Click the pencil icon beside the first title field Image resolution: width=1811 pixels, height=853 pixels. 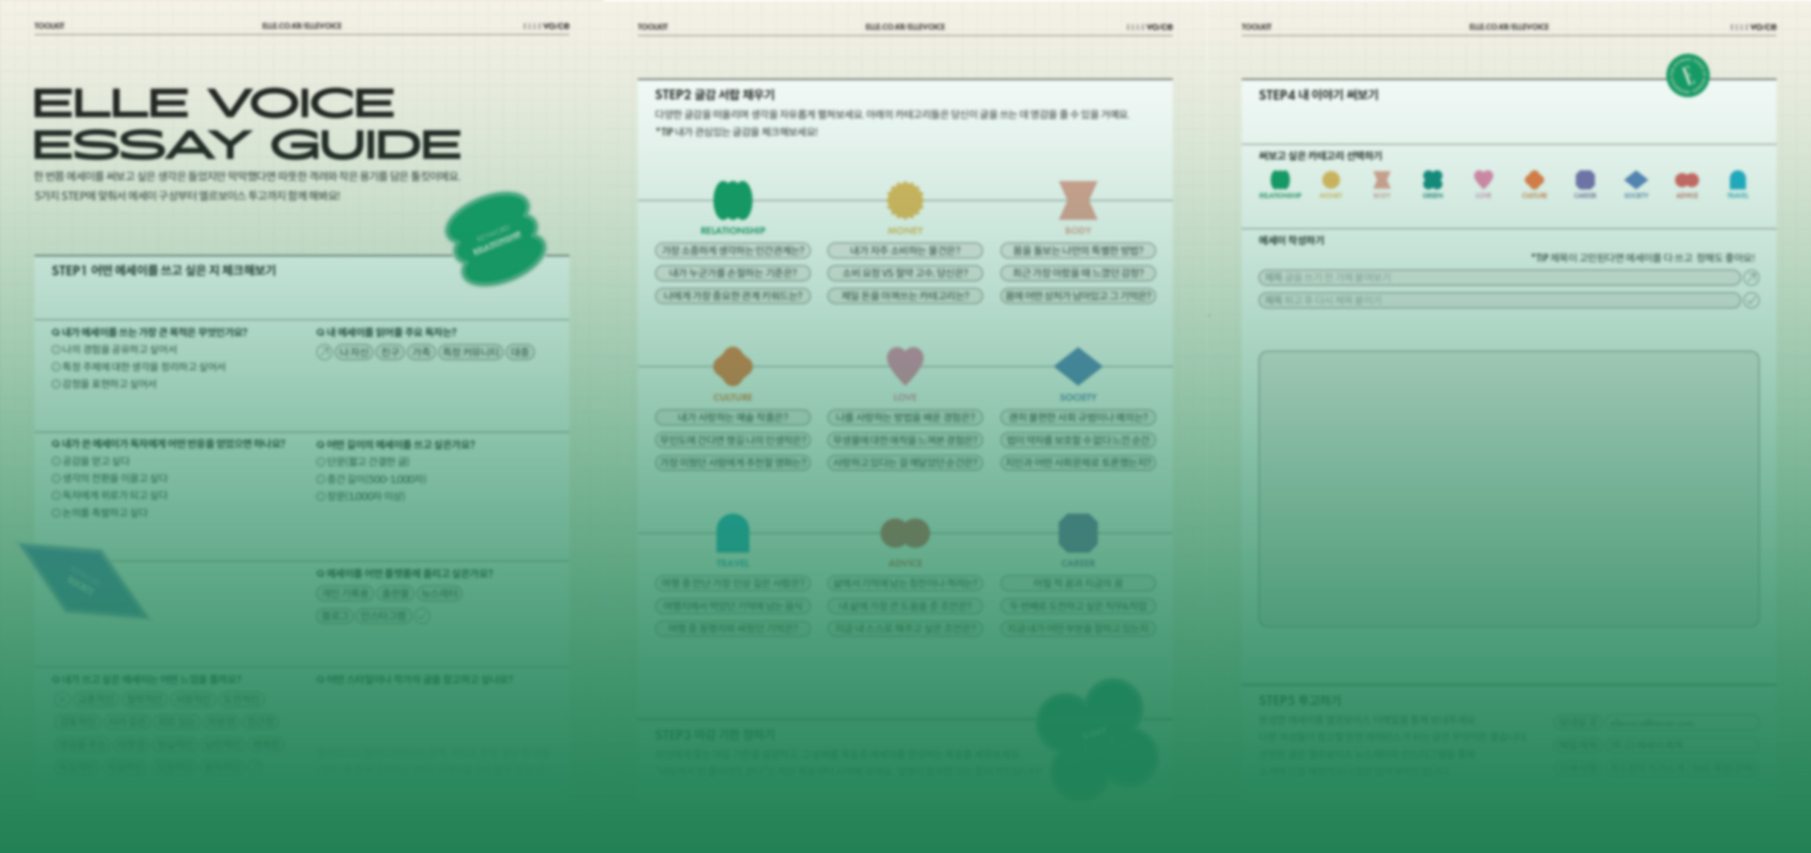[1751, 278]
